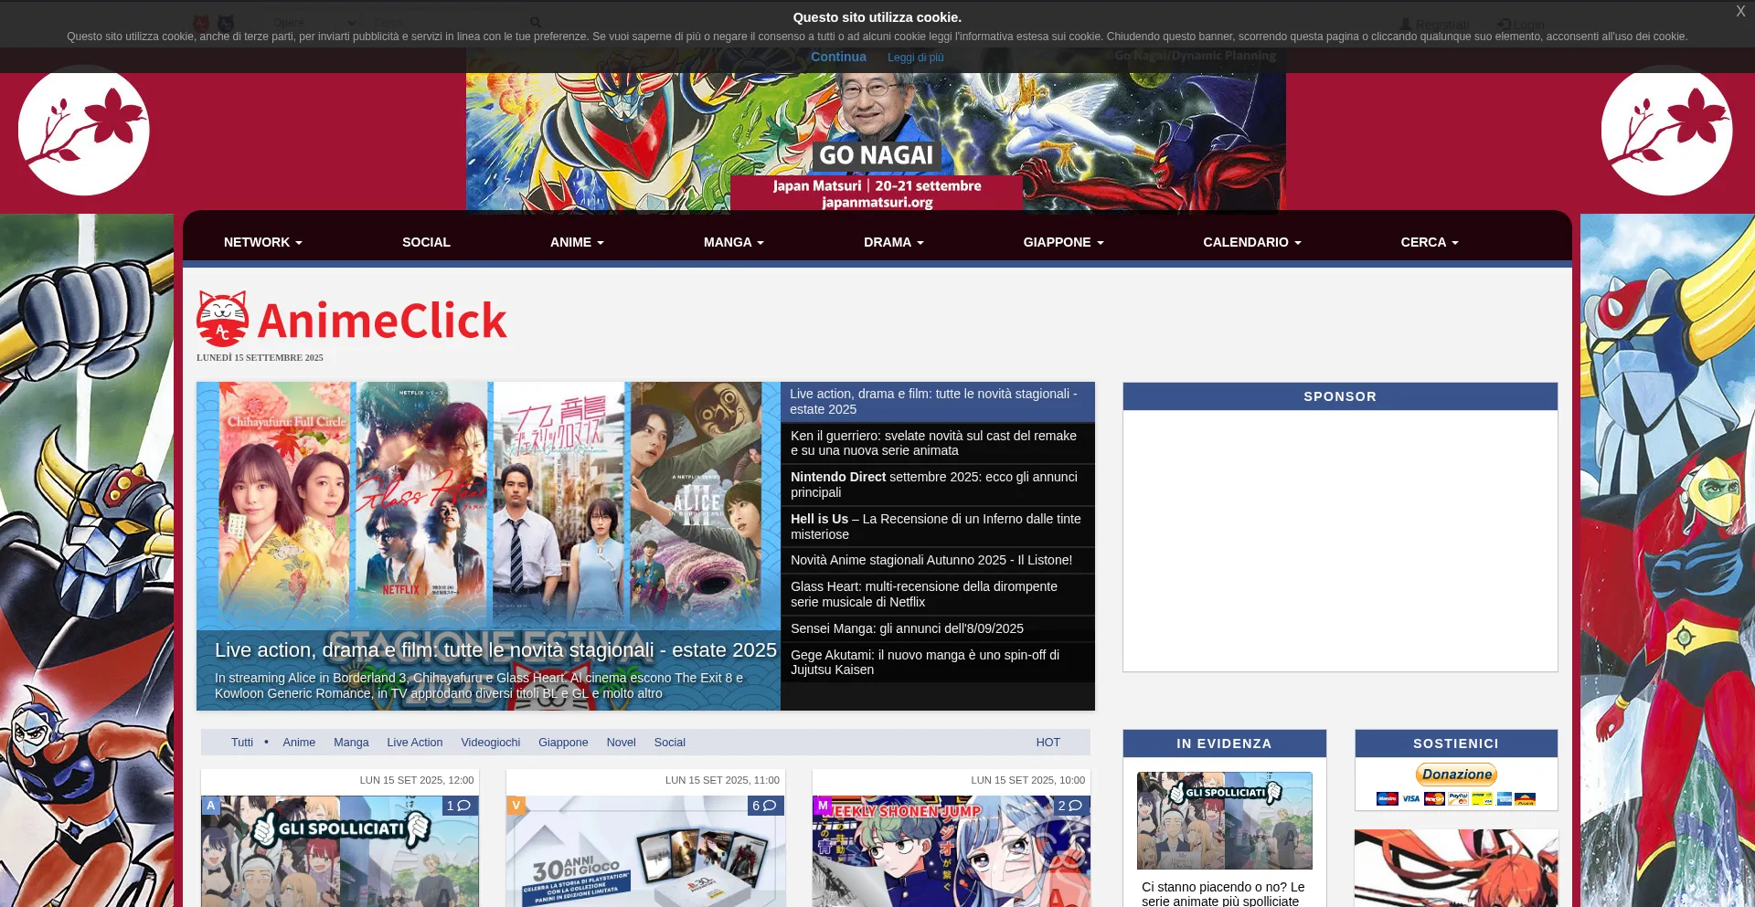The width and height of the screenshot is (1755, 907).
Task: Click Continua to accept cookies
Action: point(838,57)
